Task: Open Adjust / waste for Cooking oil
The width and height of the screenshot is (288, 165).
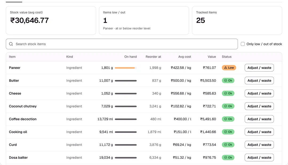Action: (259, 132)
